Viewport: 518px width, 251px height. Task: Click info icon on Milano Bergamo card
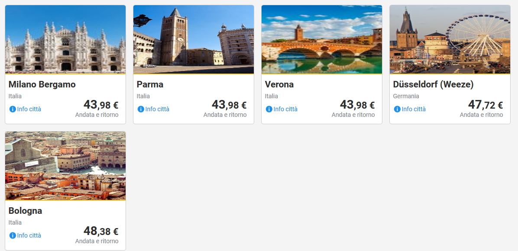coord(13,109)
